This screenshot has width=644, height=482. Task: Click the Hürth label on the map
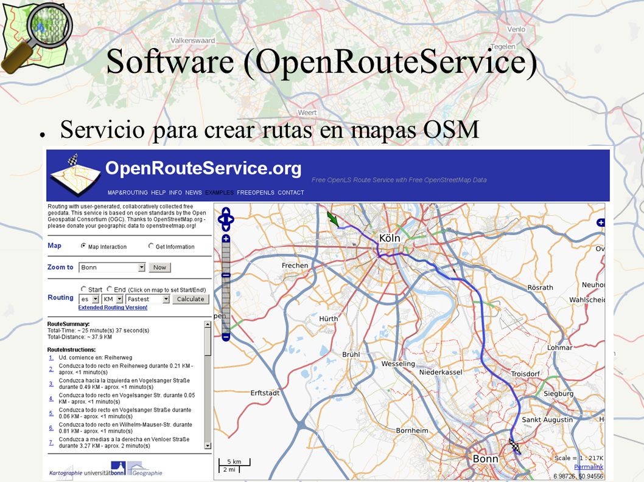point(329,318)
